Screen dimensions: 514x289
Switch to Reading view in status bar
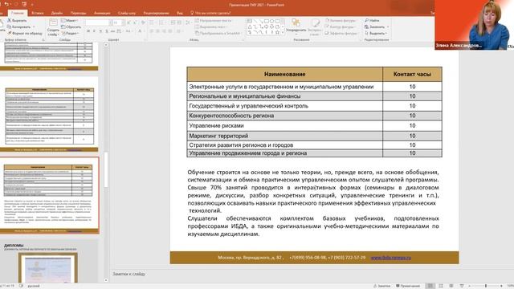coord(451,286)
